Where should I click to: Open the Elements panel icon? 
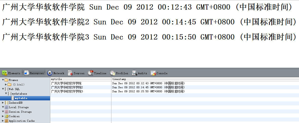click(5, 73)
